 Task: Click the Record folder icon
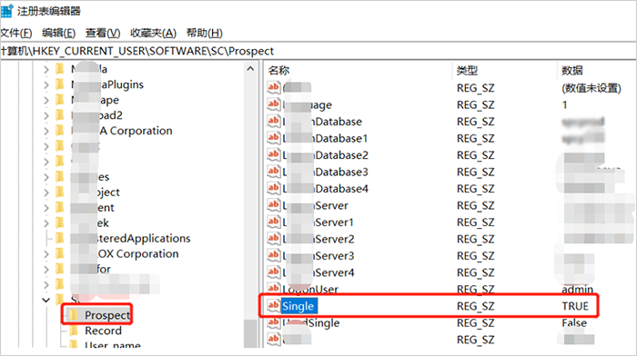tap(74, 331)
